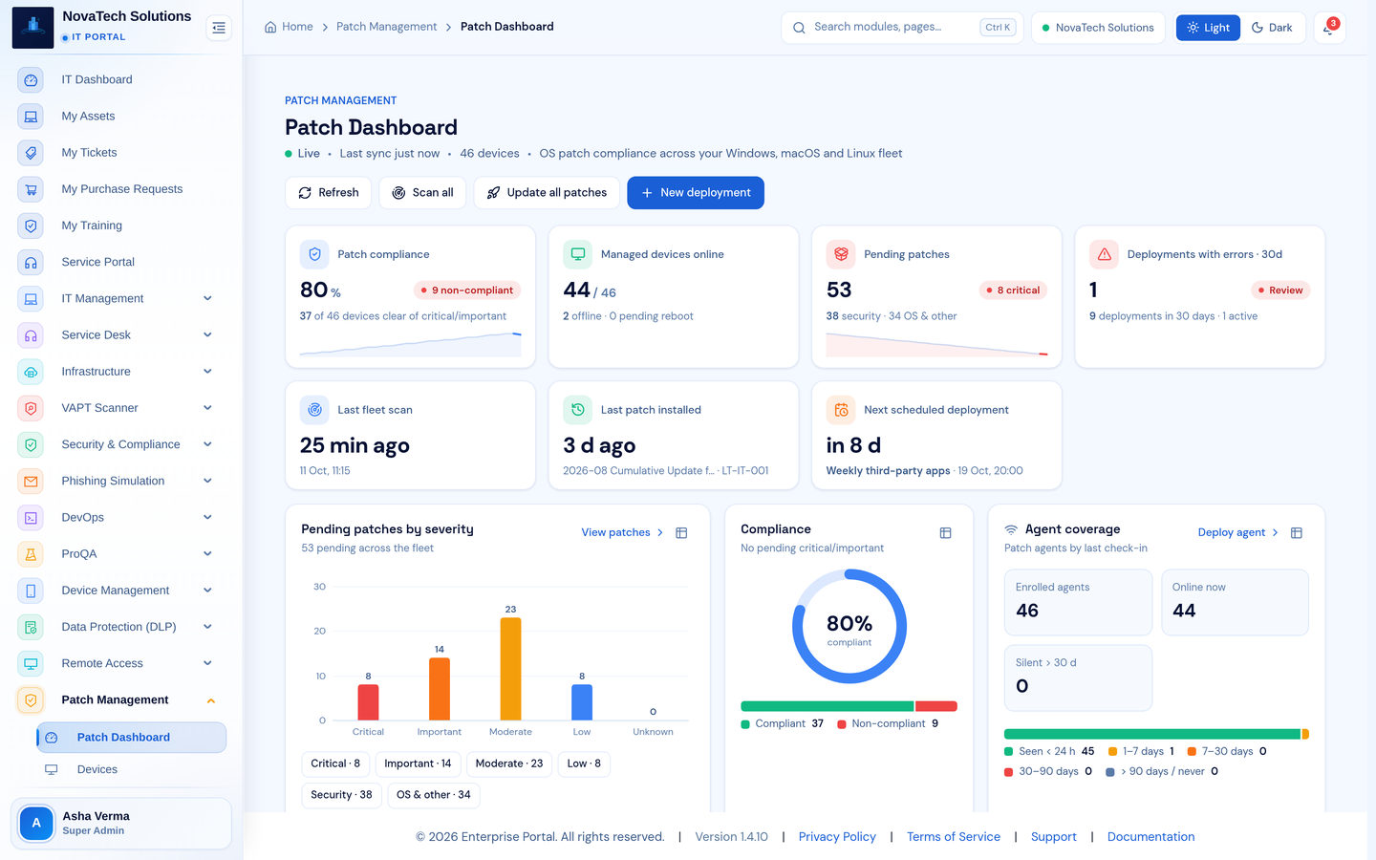Click the My Tickets tag icon
Screen dimensions: 1376x860
pyautogui.click(x=31, y=153)
